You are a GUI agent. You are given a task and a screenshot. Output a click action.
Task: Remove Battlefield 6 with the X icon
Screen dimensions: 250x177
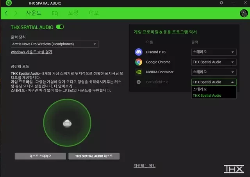[x=139, y=82]
